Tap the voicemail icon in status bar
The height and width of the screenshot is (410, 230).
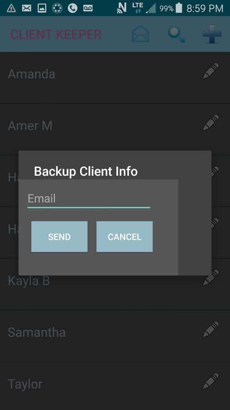pos(88,8)
